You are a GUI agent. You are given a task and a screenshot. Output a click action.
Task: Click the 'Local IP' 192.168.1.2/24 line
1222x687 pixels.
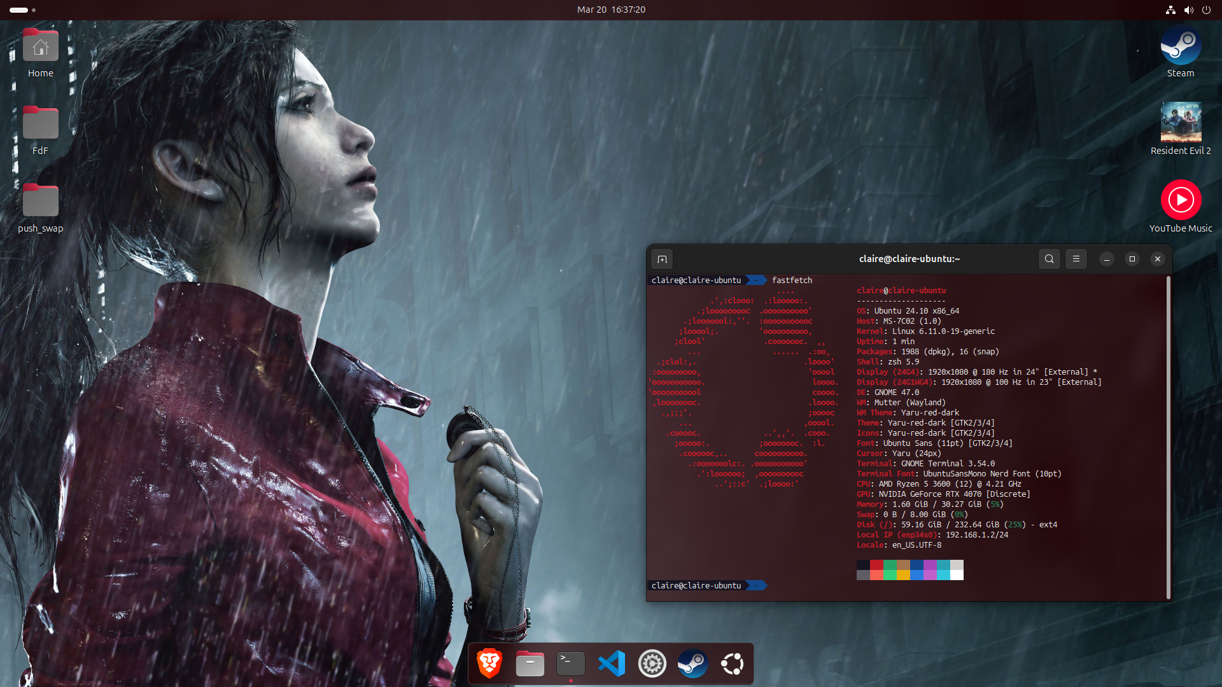932,535
